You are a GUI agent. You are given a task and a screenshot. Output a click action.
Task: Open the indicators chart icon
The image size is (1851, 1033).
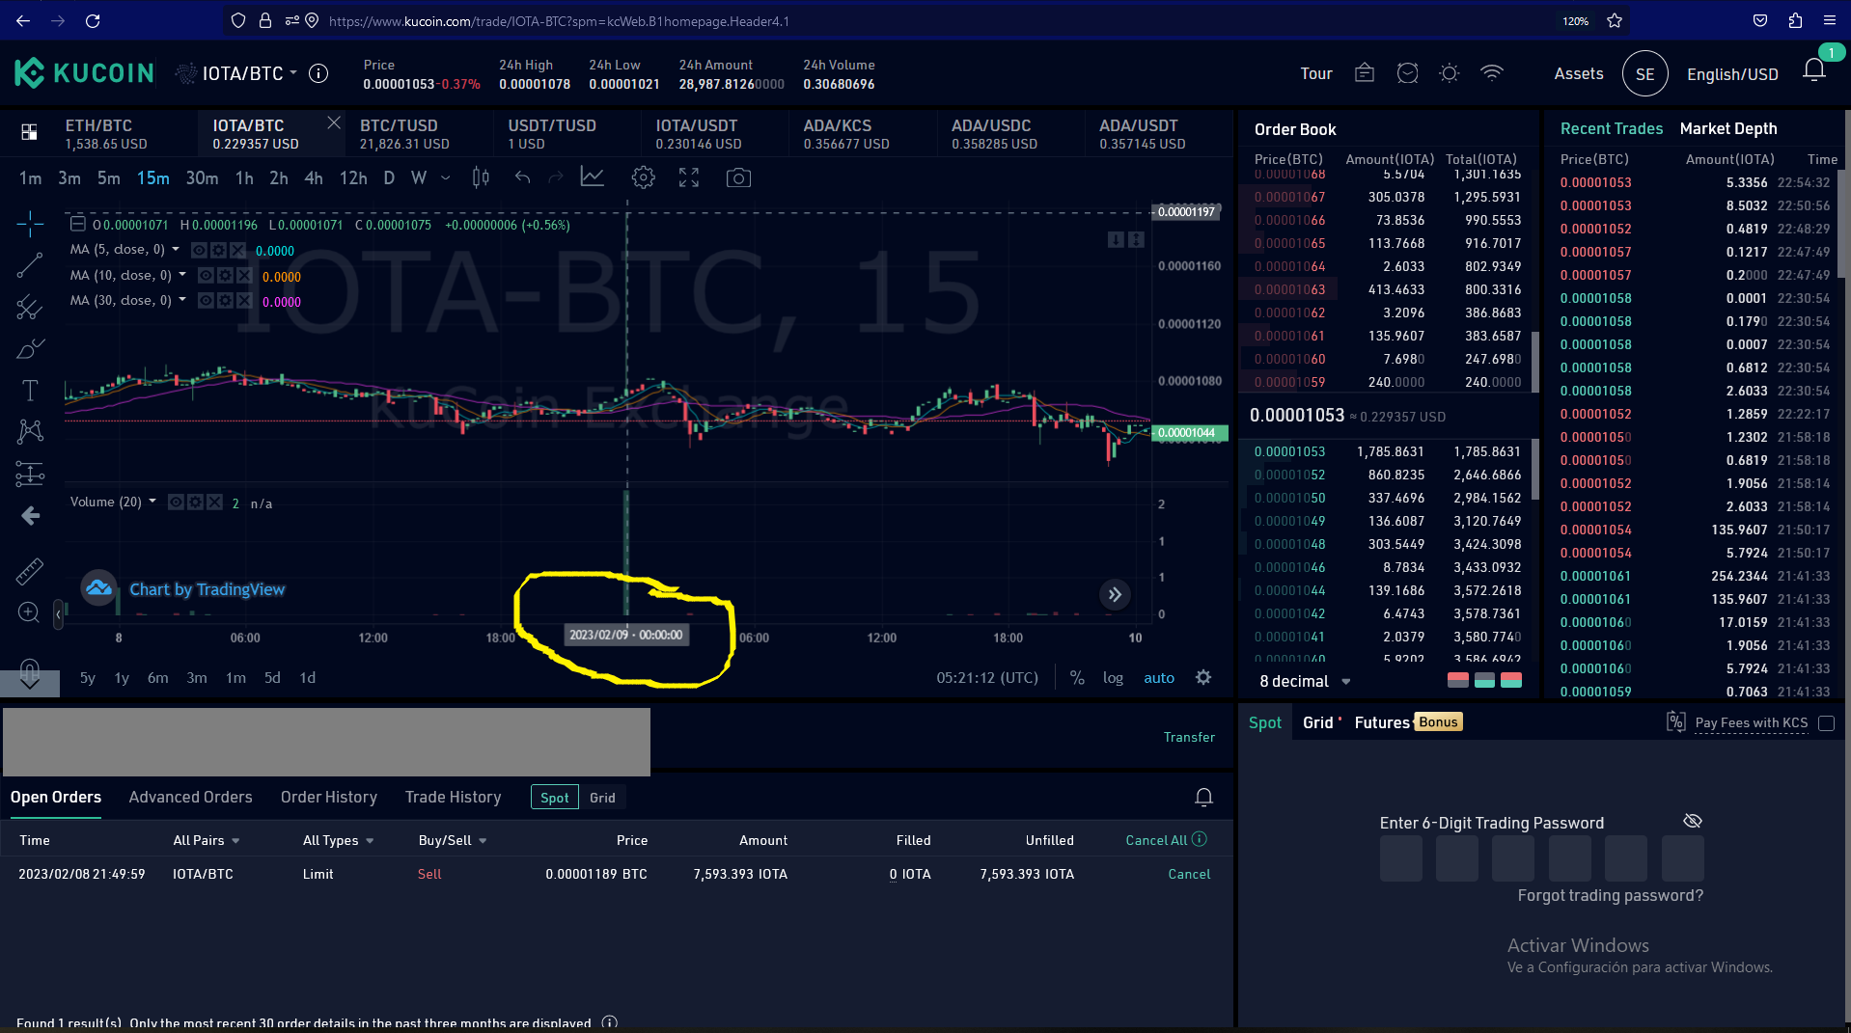593,177
